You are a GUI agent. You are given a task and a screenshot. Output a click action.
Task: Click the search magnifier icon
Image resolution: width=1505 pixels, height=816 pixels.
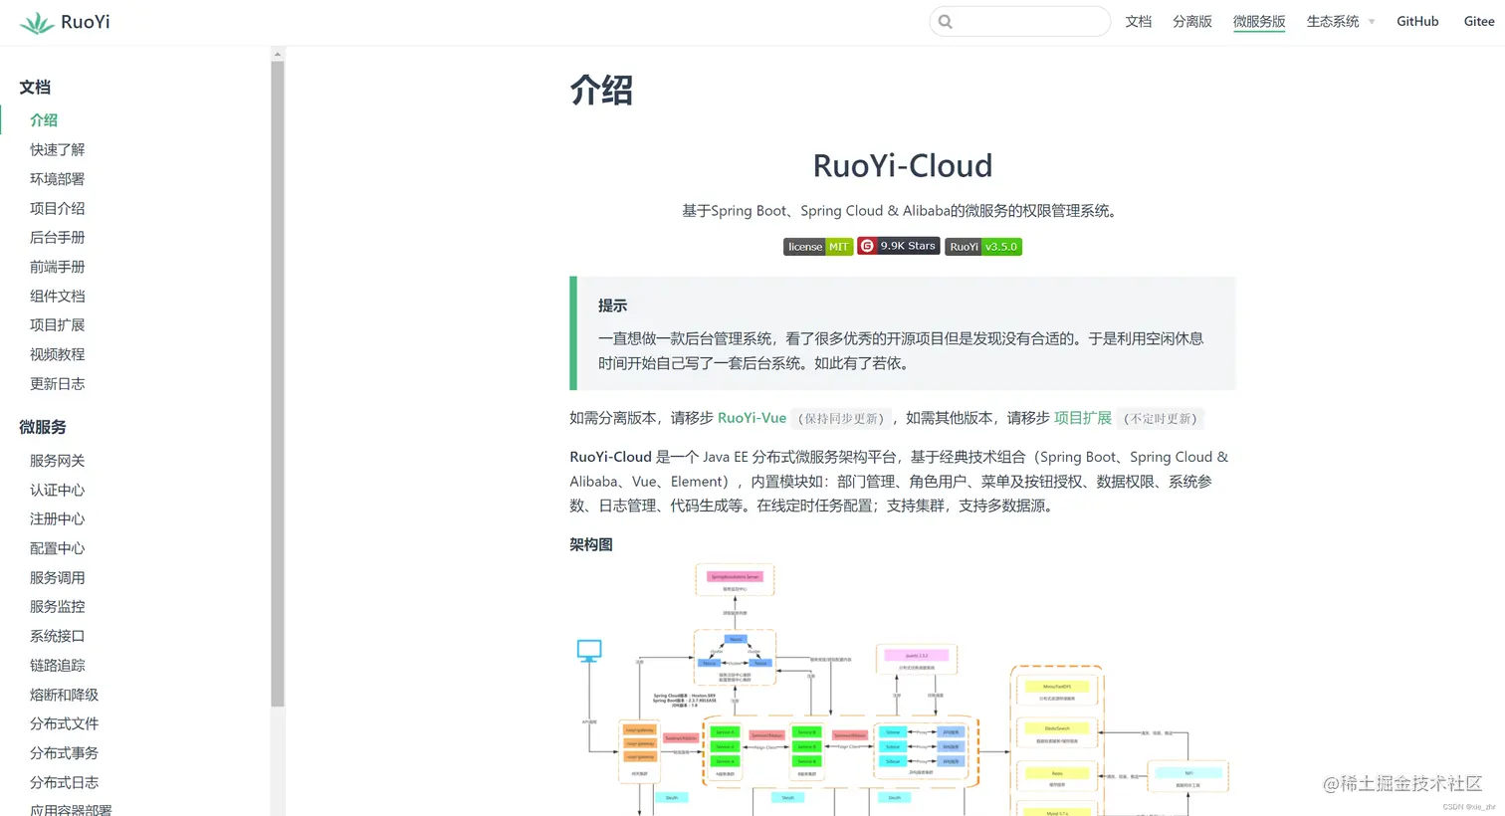944,21
